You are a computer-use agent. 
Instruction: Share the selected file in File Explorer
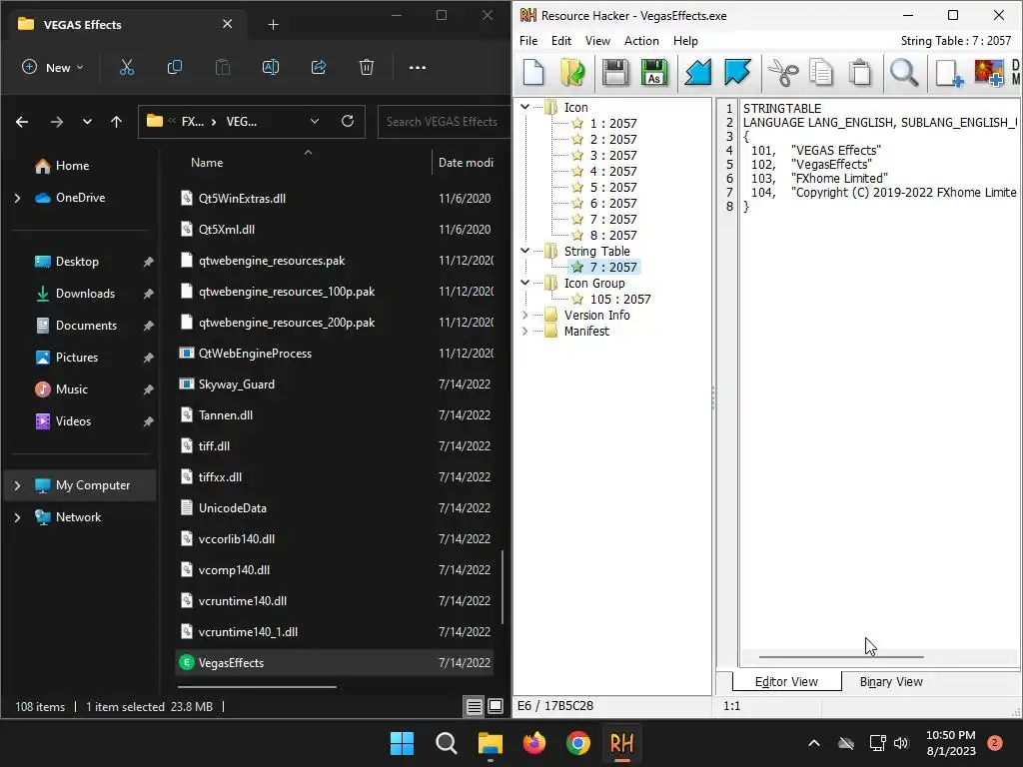(319, 67)
